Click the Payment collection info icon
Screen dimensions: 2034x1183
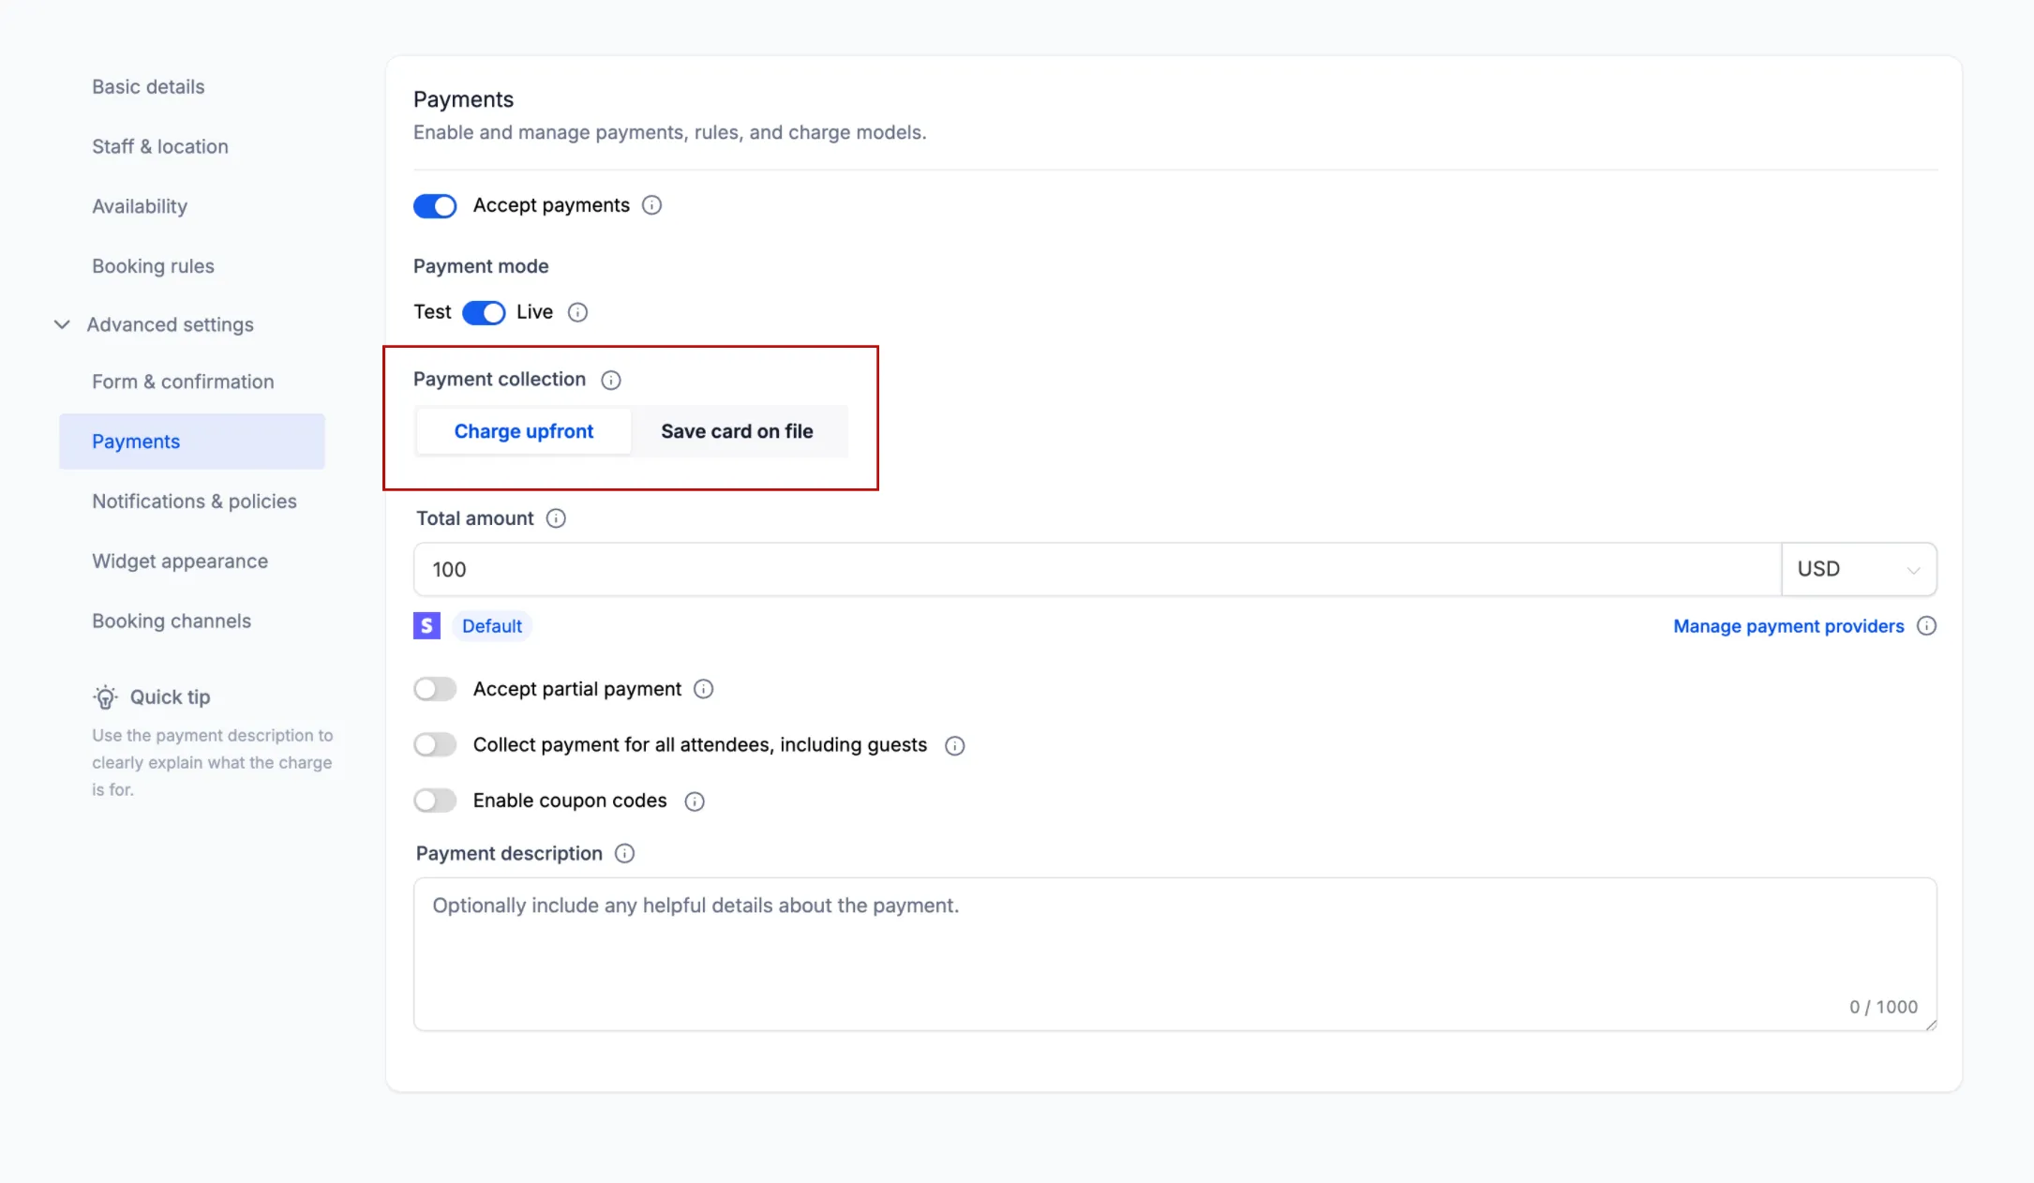coord(611,380)
